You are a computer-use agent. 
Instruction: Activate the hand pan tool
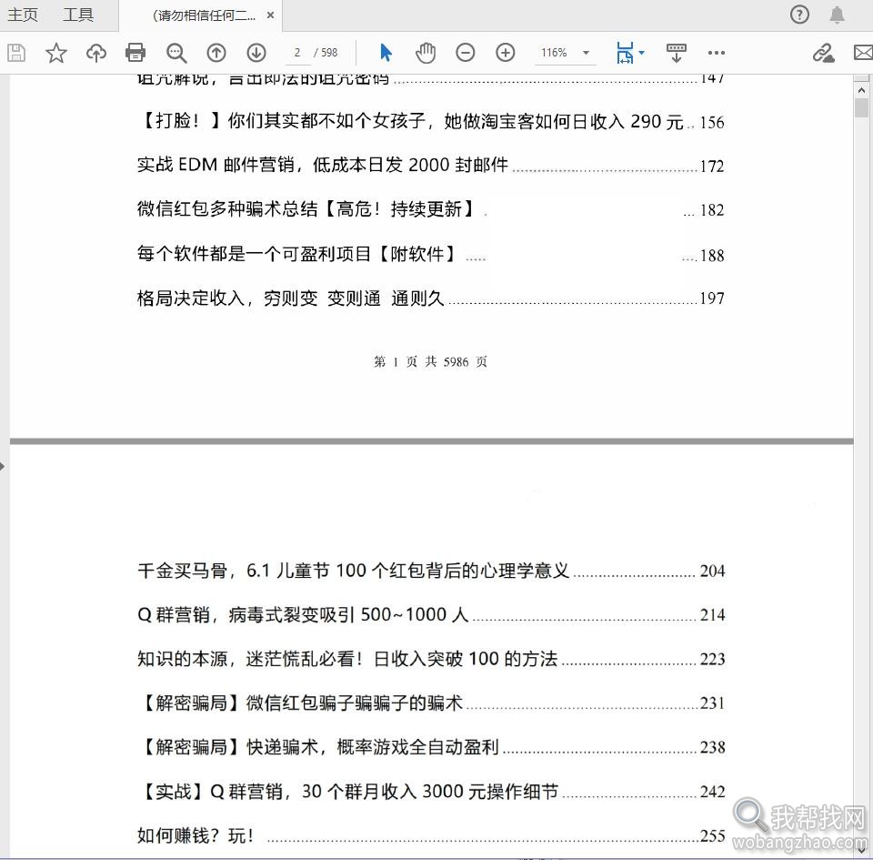(x=426, y=53)
